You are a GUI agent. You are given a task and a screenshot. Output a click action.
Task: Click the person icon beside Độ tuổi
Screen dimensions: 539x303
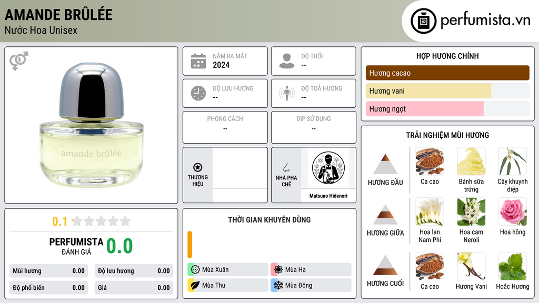coord(287,61)
